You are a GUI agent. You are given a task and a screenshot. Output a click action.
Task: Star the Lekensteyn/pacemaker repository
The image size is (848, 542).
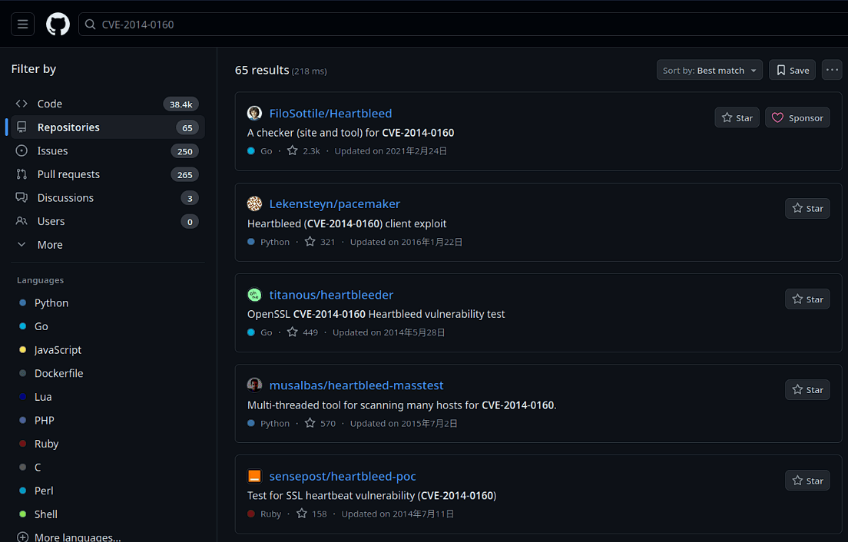point(807,209)
